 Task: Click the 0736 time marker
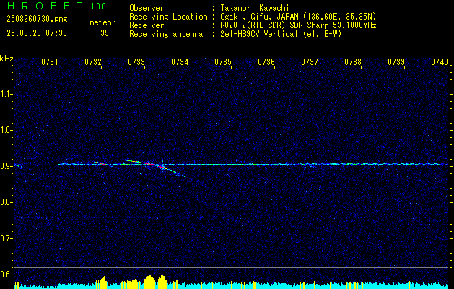pos(266,62)
